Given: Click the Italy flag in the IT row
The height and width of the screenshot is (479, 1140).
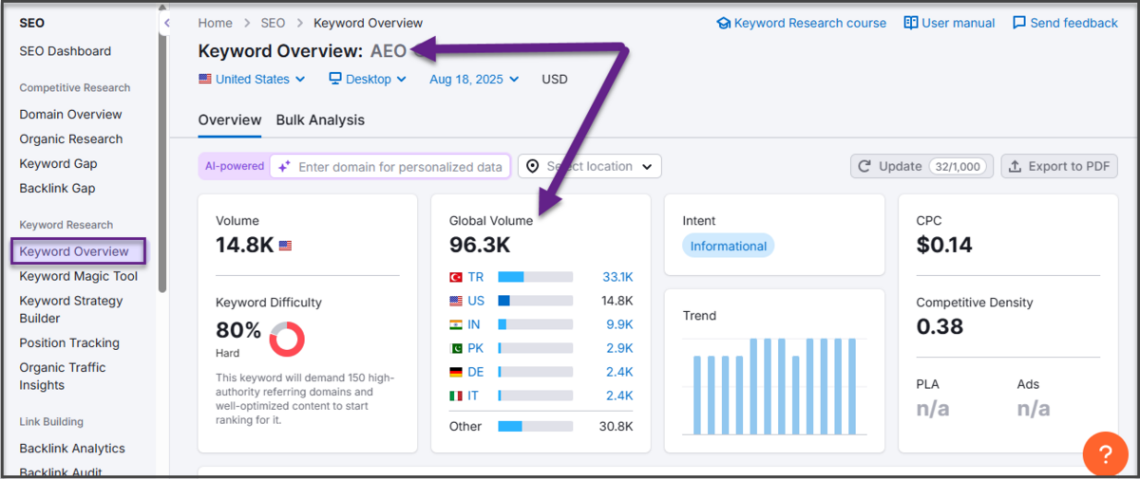Looking at the screenshot, I should tap(456, 396).
